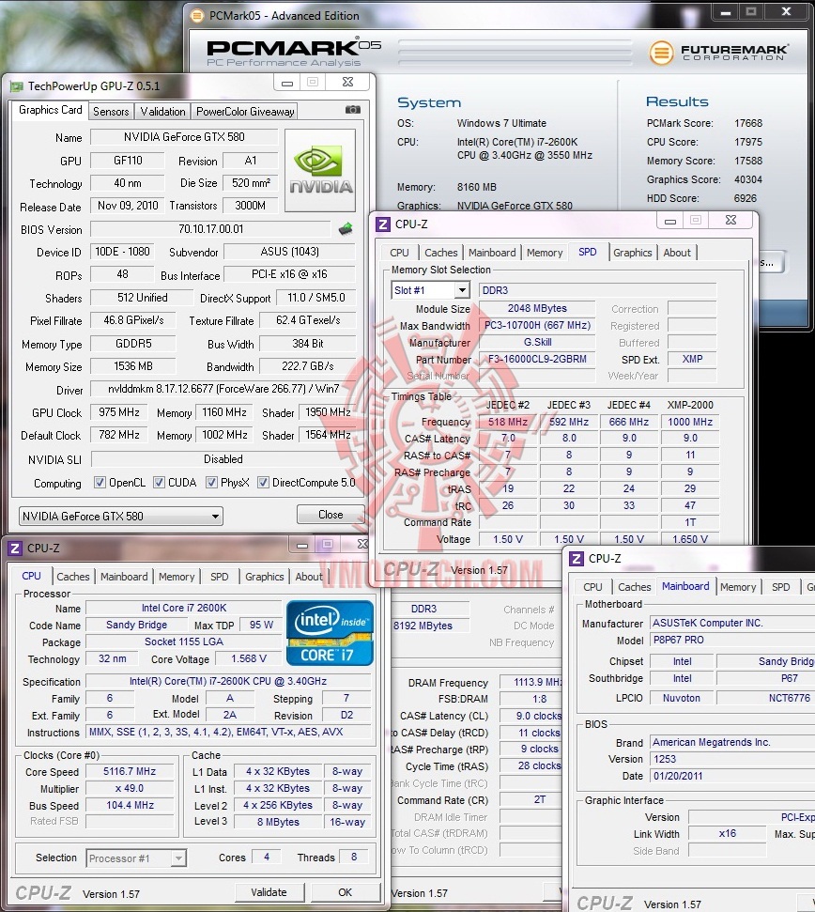Viewport: 815px width, 912px height.
Task: Minimize the PCMark05 window
Action: coord(726,12)
